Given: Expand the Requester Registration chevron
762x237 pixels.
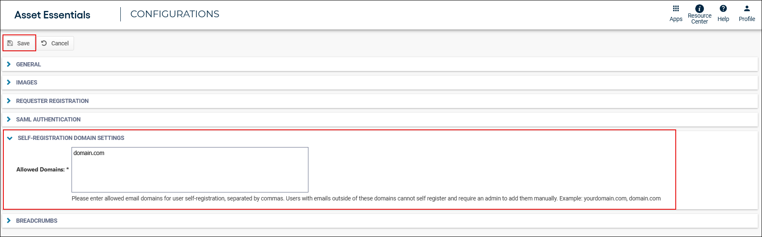Looking at the screenshot, I should 9,101.
